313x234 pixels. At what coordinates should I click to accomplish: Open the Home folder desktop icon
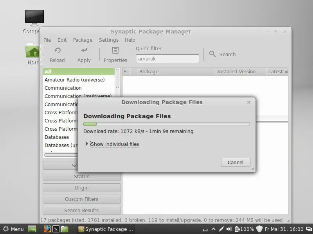coord(32,51)
